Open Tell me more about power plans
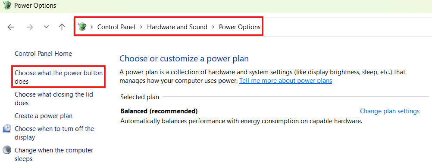This screenshot has height=164, width=432. [x=286, y=81]
